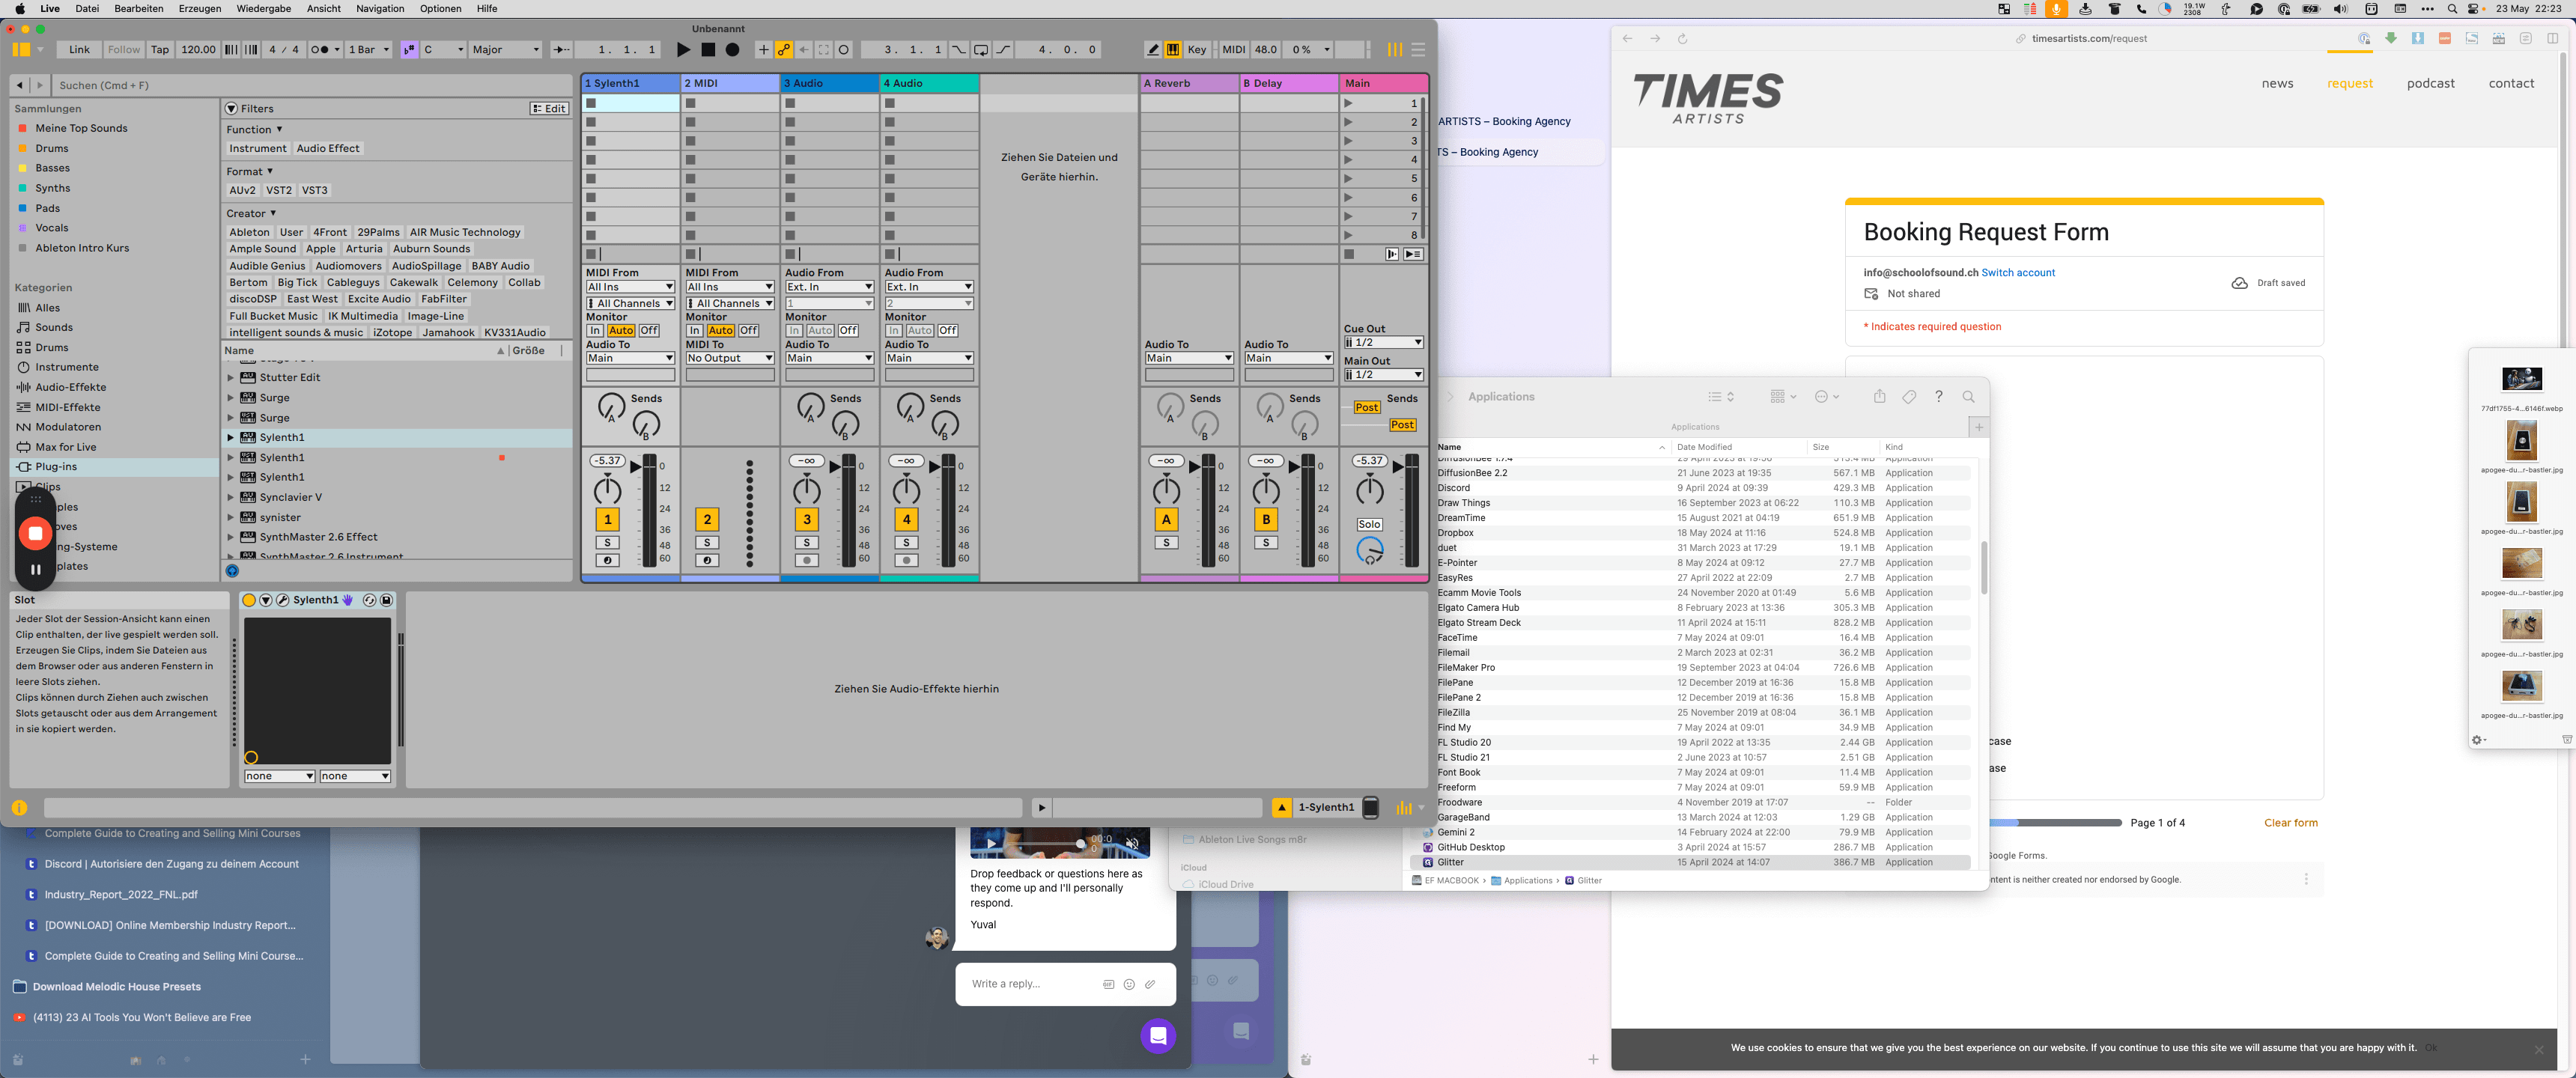Toggle Draw Mode pencil icon

tap(1153, 49)
